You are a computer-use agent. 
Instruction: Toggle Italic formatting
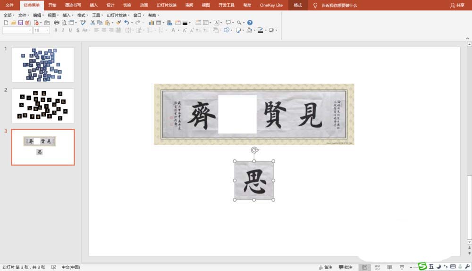point(63,30)
